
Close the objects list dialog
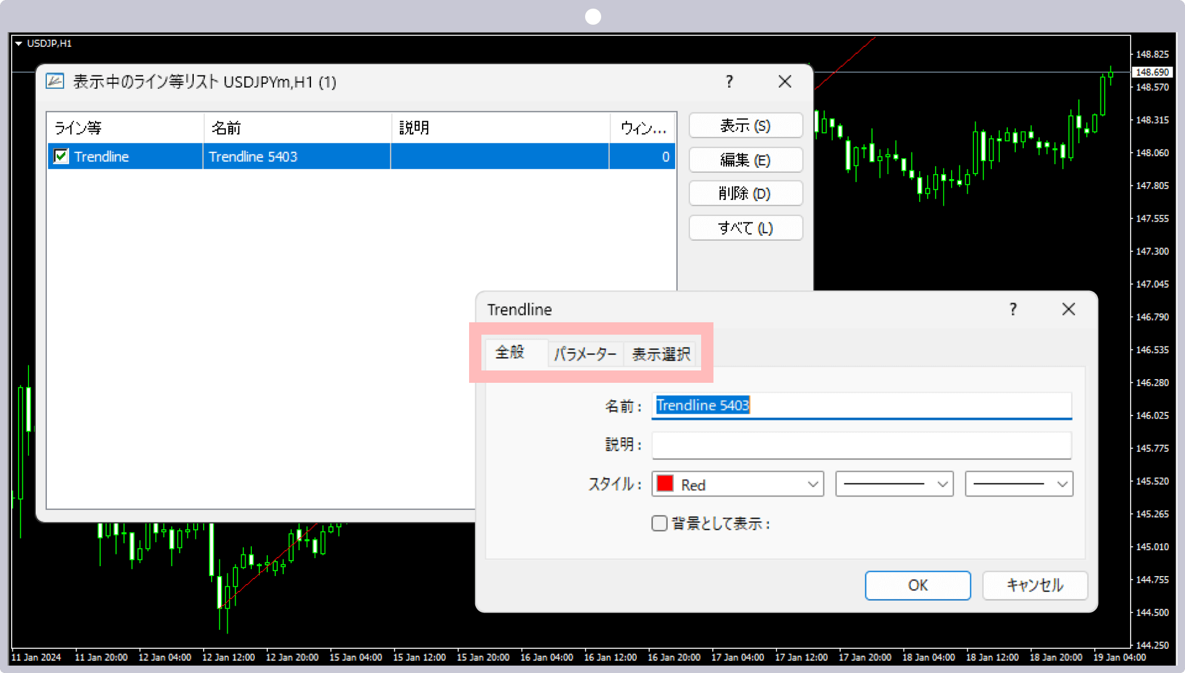(x=785, y=82)
